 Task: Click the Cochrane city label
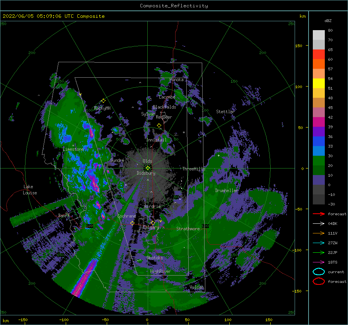pos(126,216)
